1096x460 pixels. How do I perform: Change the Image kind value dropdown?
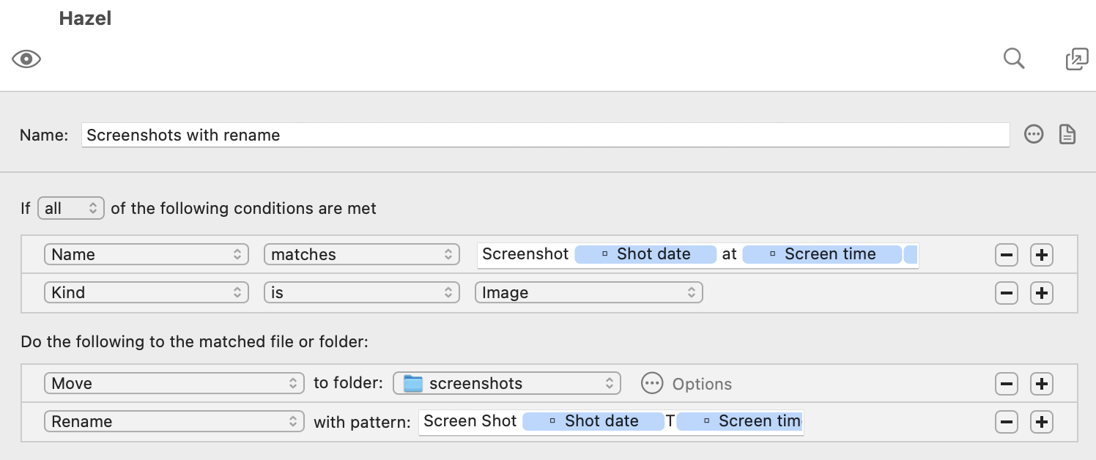coord(588,293)
